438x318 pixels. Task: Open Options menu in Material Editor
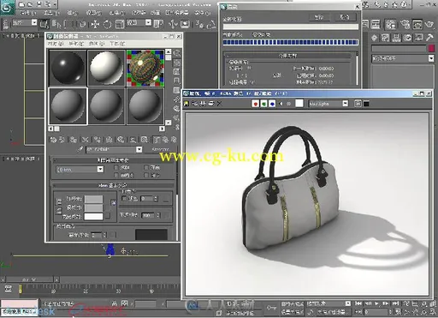click(97, 44)
